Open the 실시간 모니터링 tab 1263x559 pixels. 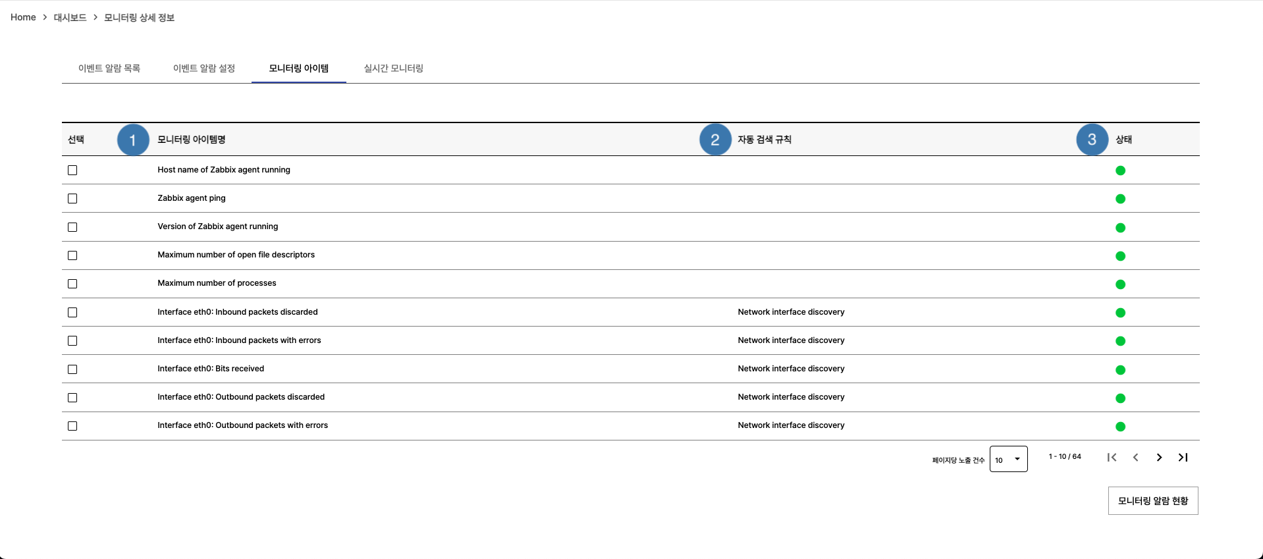click(393, 68)
